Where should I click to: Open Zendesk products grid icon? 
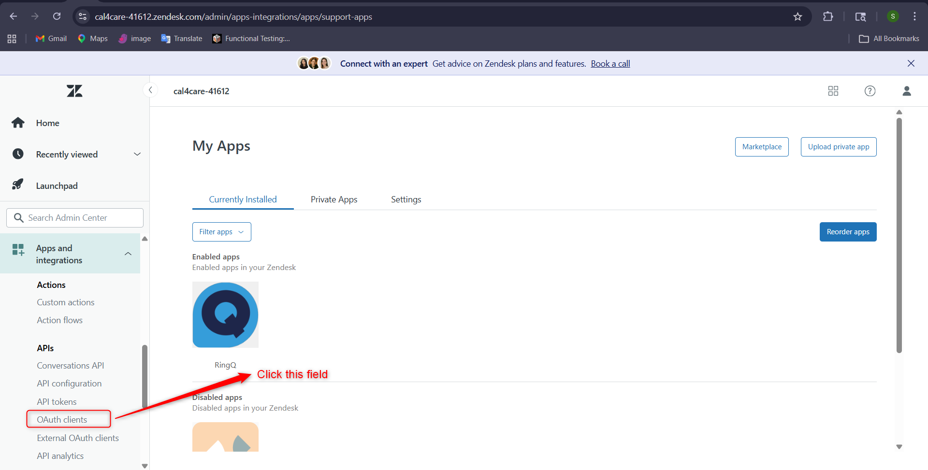pos(833,91)
